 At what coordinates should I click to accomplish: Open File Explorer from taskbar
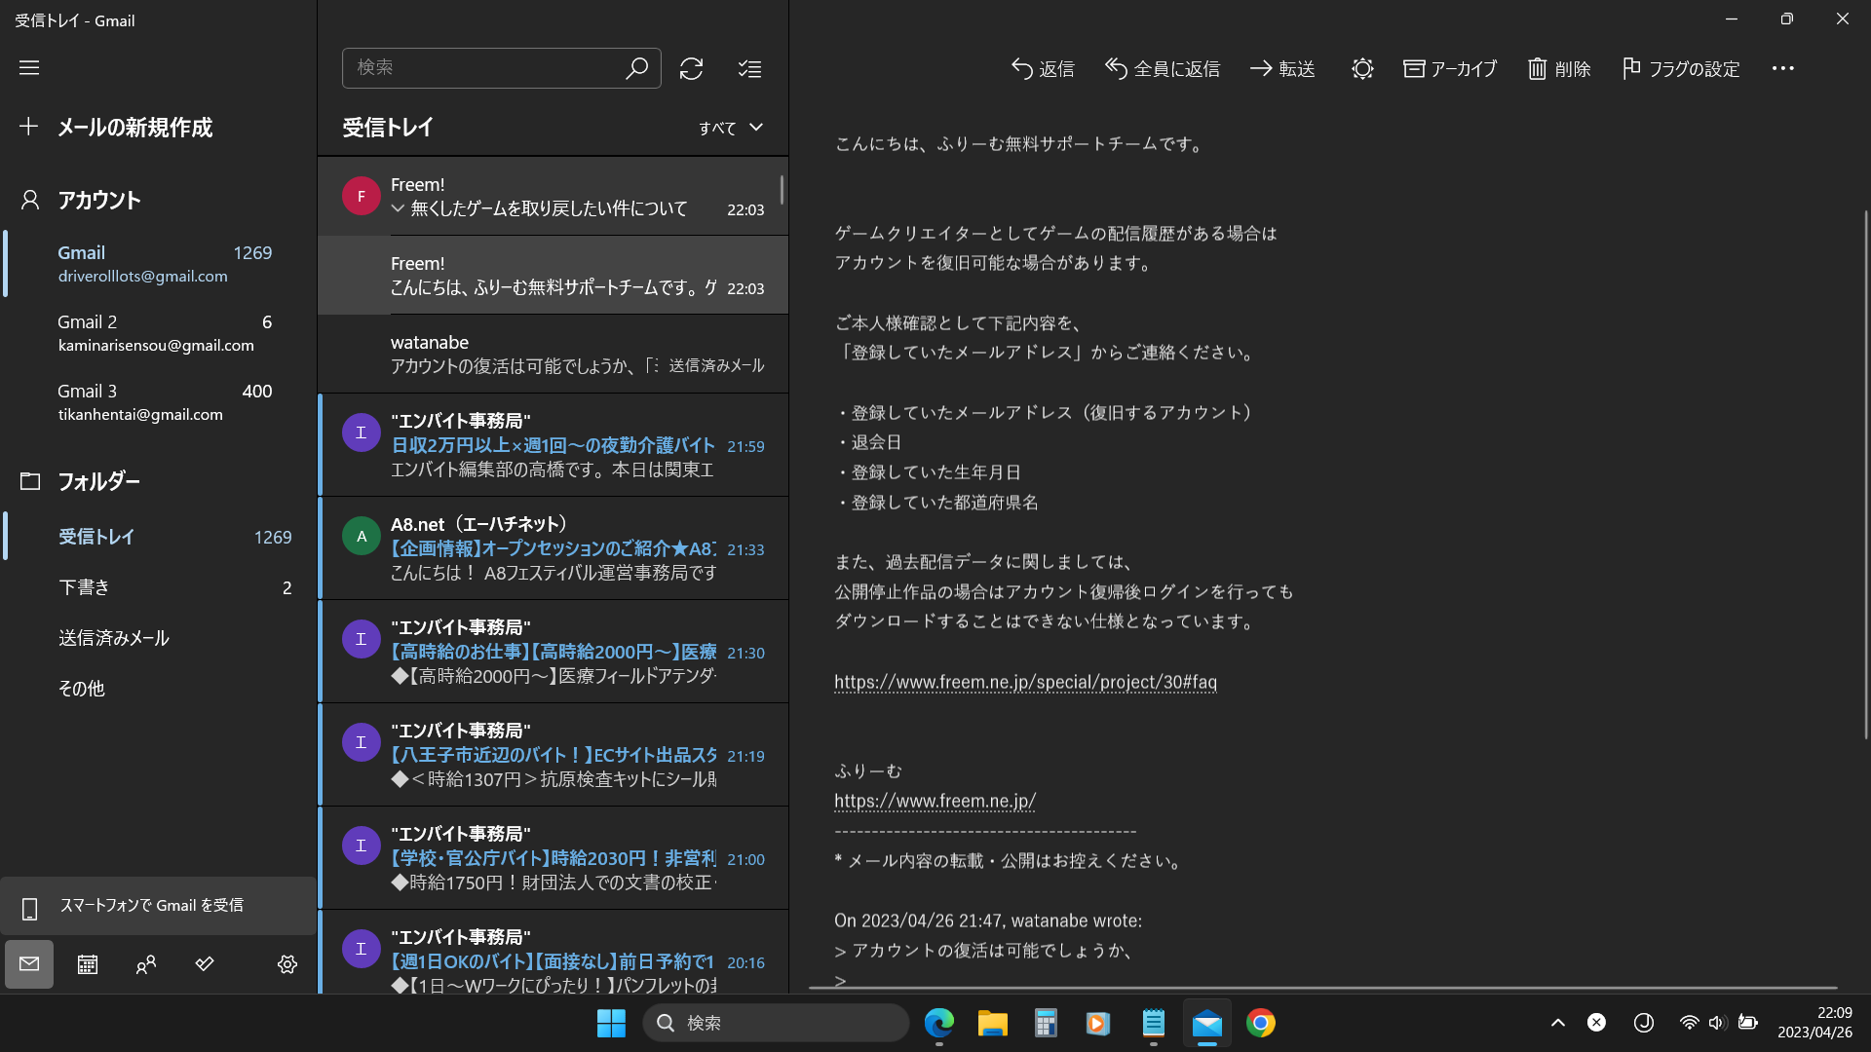[992, 1023]
